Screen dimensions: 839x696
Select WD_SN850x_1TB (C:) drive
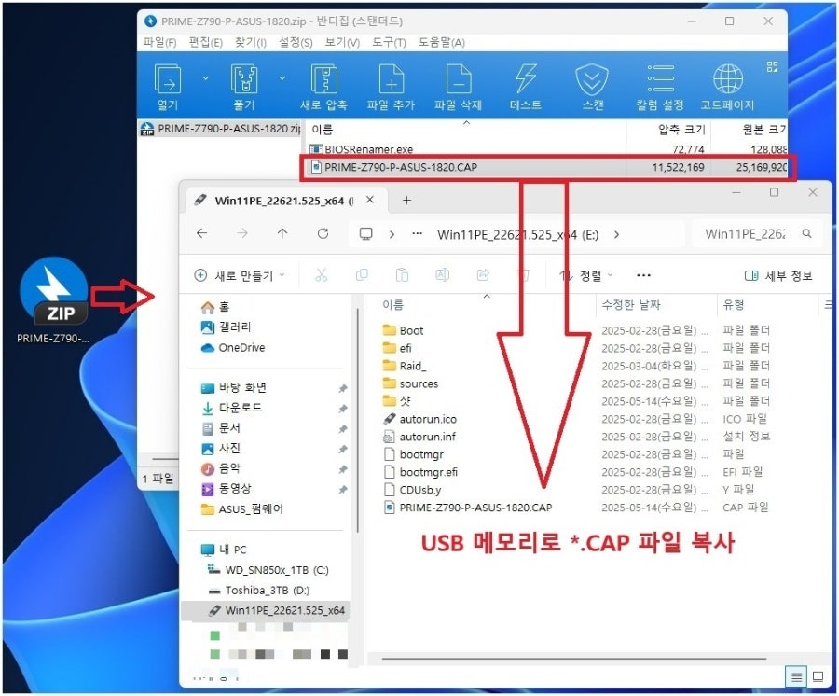pyautogui.click(x=268, y=570)
